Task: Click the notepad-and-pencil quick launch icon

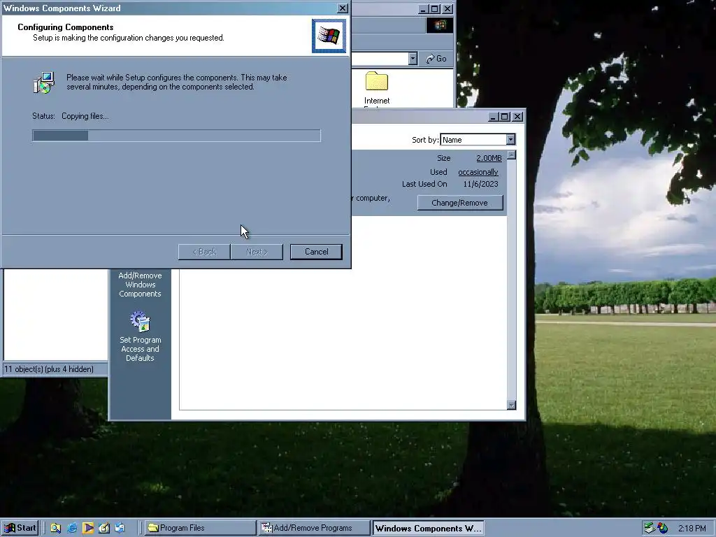Action: [104, 528]
